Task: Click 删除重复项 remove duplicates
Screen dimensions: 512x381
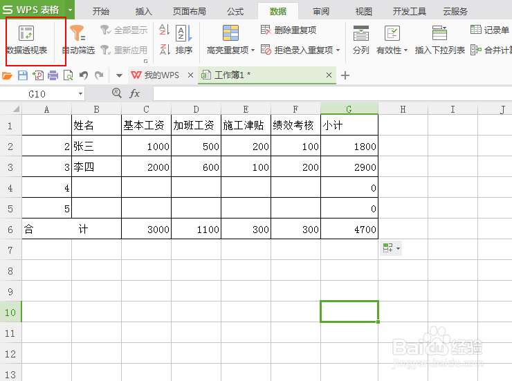Action: pos(289,30)
